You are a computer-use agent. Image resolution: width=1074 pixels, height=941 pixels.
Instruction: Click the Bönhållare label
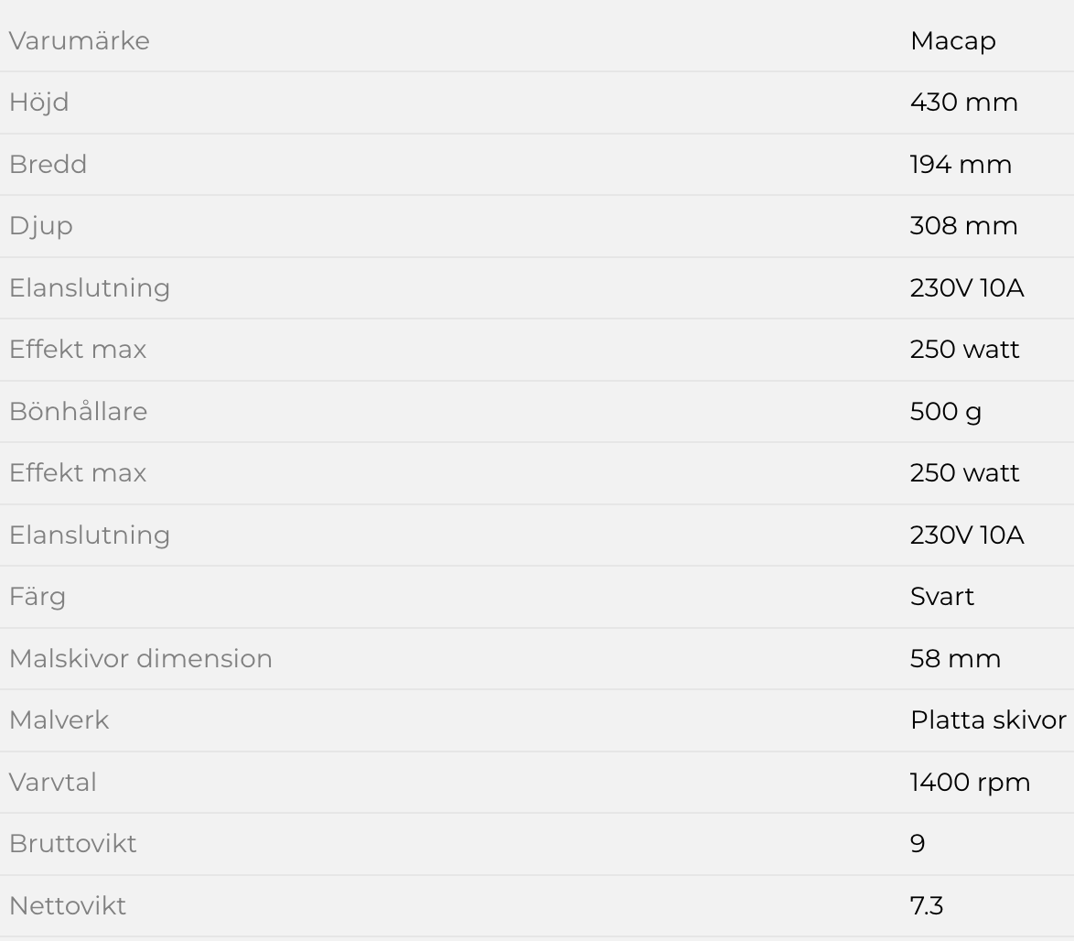point(78,411)
